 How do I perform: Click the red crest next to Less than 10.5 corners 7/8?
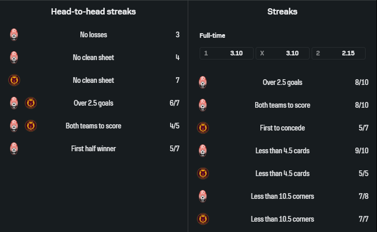(203, 196)
